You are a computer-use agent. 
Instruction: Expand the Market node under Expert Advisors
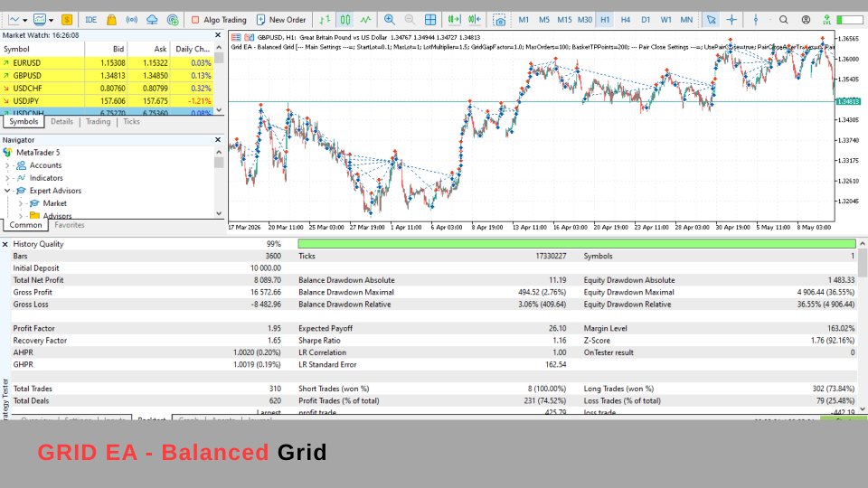point(21,203)
